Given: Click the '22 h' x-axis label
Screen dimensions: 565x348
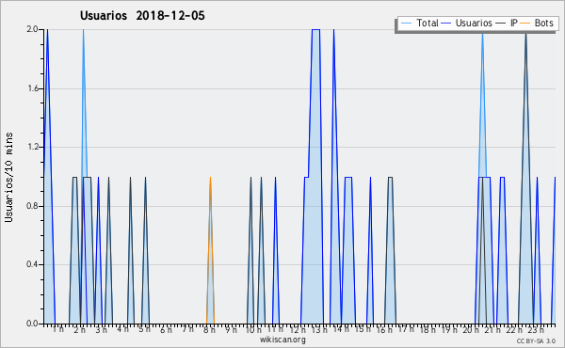Looking at the screenshot, I should 514,330.
